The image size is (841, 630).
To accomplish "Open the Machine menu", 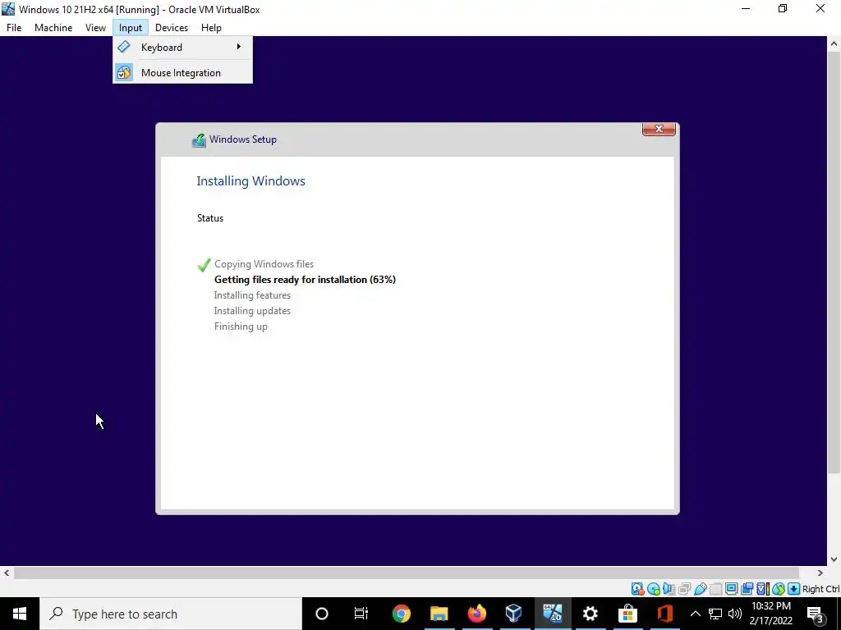I will point(53,28).
